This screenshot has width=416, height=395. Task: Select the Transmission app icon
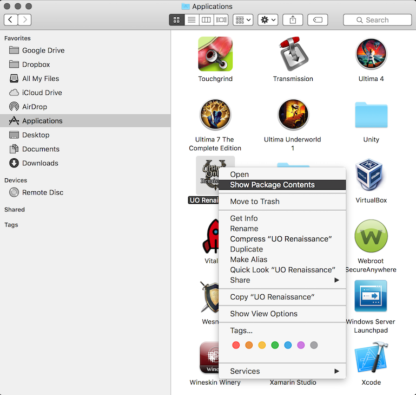point(293,54)
